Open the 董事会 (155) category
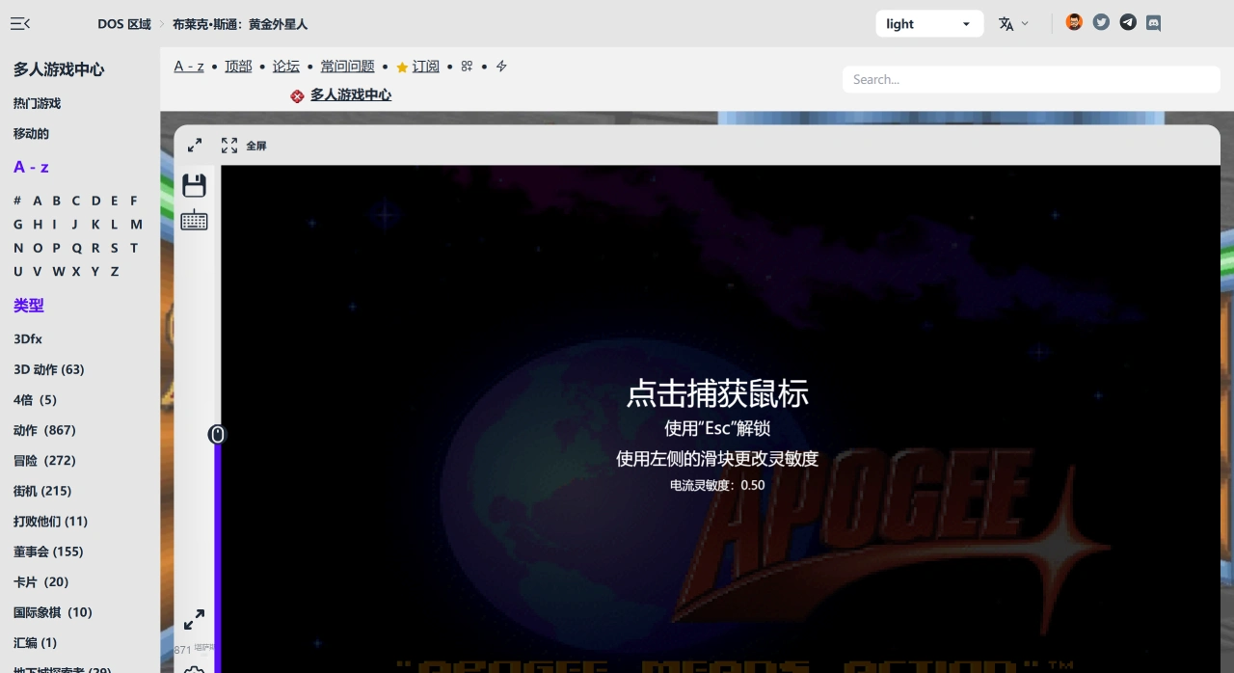The width and height of the screenshot is (1234, 673). (x=48, y=552)
